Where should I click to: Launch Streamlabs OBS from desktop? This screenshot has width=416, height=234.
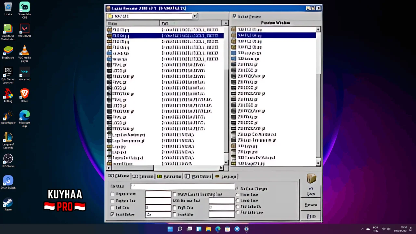point(24,10)
